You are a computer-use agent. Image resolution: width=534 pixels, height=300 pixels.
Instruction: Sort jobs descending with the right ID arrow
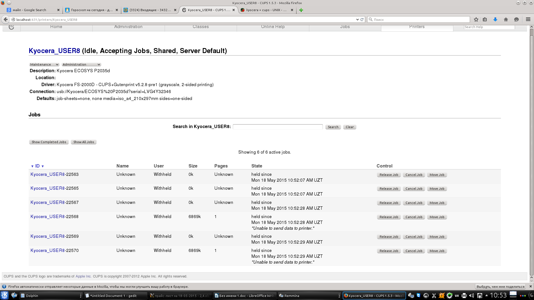(x=43, y=166)
